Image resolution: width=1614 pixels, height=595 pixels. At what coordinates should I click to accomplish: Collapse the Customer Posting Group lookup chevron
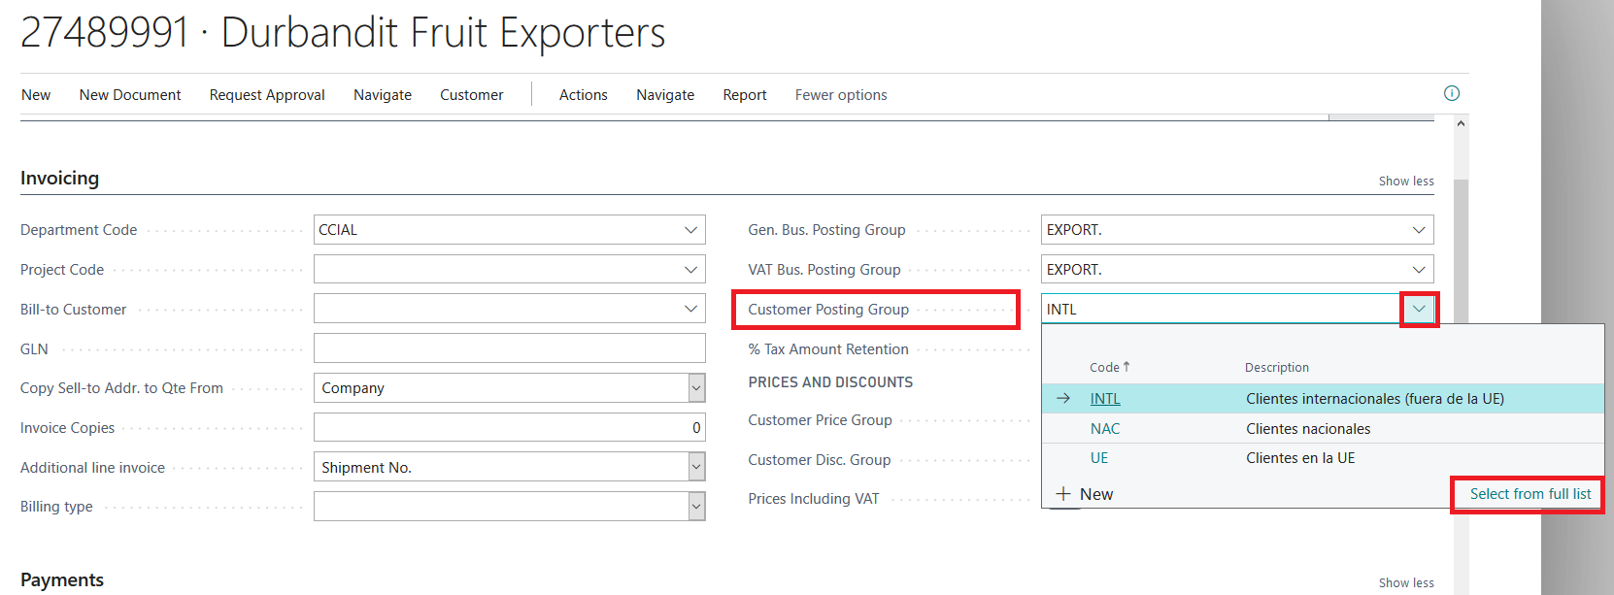coord(1419,309)
